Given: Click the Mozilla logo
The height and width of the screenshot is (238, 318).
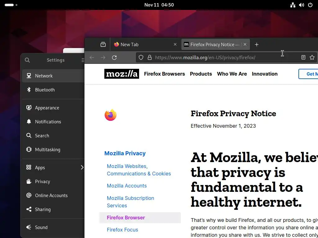Looking at the screenshot, I should 122,74.
